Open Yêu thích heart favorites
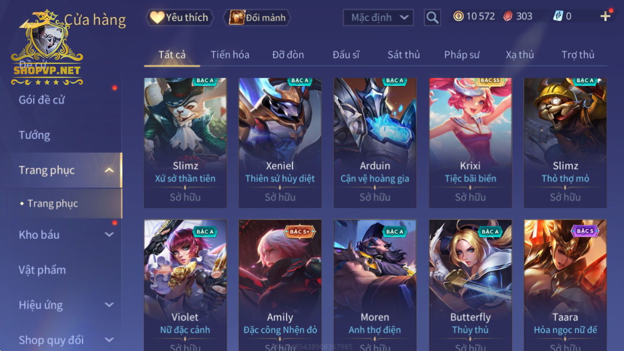This screenshot has height=351, width=624. [x=179, y=17]
